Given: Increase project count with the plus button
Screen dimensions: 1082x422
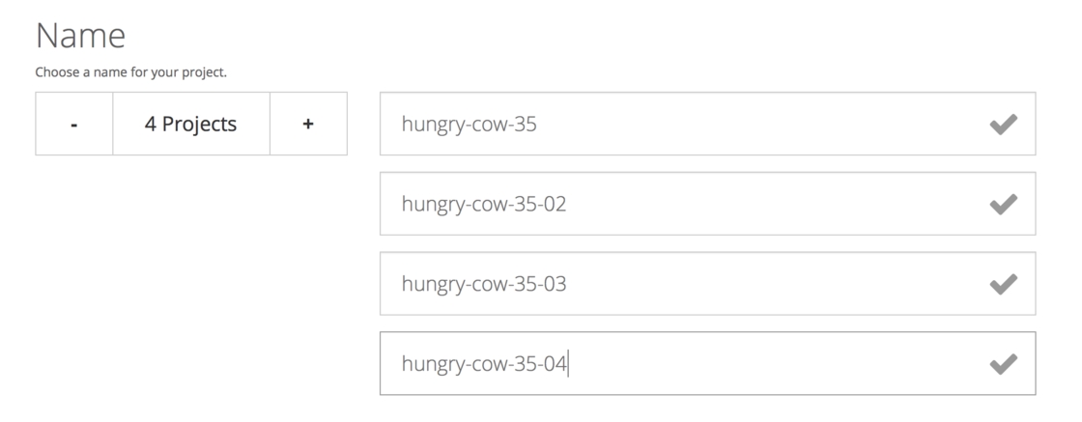Looking at the screenshot, I should coord(308,125).
